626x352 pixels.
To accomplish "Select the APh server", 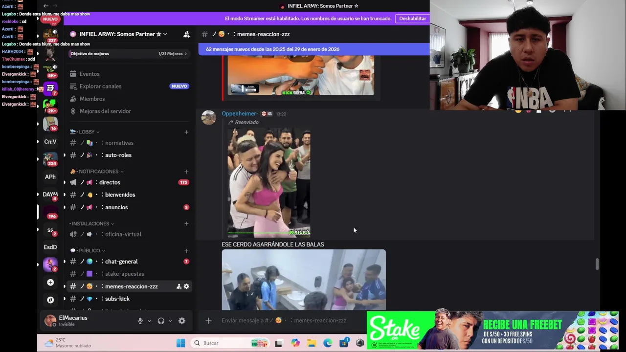I will pyautogui.click(x=50, y=177).
